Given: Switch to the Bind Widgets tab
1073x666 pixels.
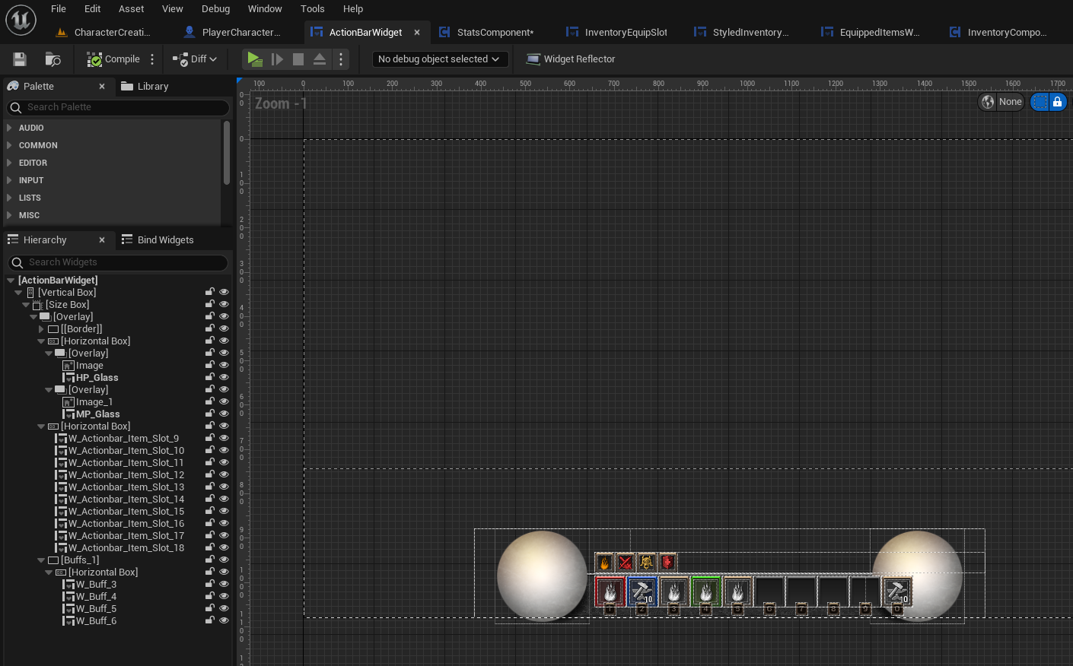Looking at the screenshot, I should tap(158, 240).
